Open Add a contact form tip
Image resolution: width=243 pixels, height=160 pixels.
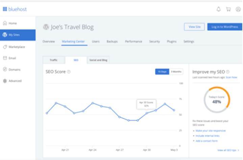(x=206, y=141)
